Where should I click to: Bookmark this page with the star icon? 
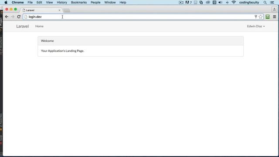[261, 17]
